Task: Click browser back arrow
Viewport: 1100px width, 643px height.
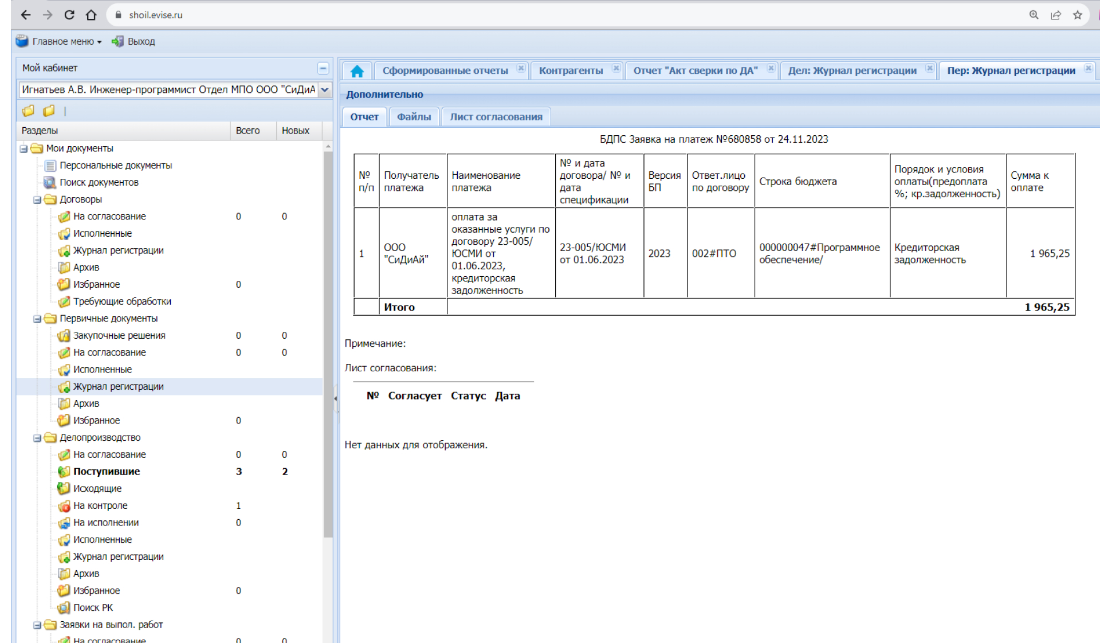Action: (x=25, y=15)
